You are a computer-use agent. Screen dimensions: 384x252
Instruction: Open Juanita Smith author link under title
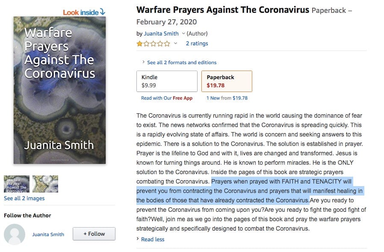(x=161, y=33)
